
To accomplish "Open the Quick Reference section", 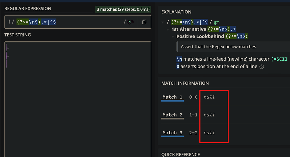I will (180, 155).
